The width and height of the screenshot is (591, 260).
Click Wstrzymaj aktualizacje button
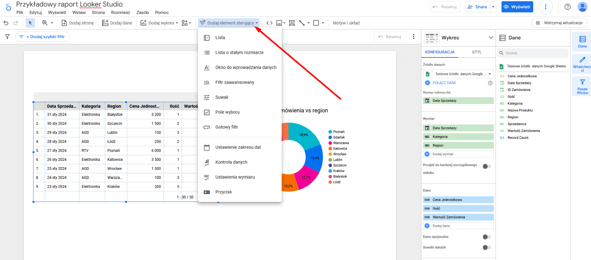tap(559, 23)
